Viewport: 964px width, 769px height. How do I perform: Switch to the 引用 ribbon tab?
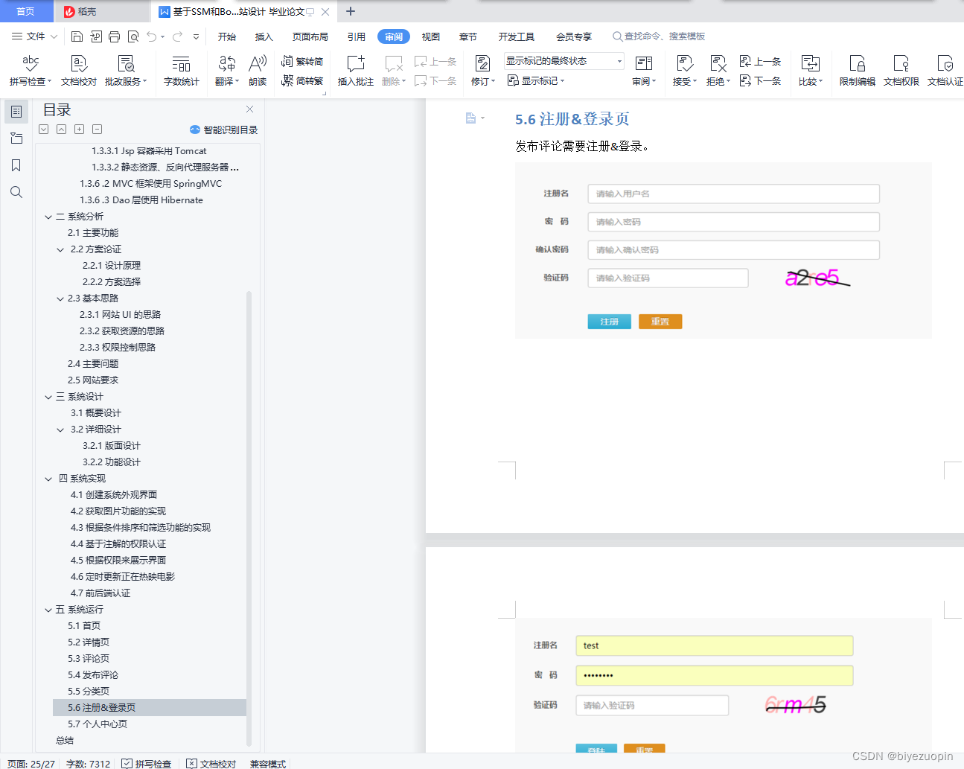[x=357, y=36]
